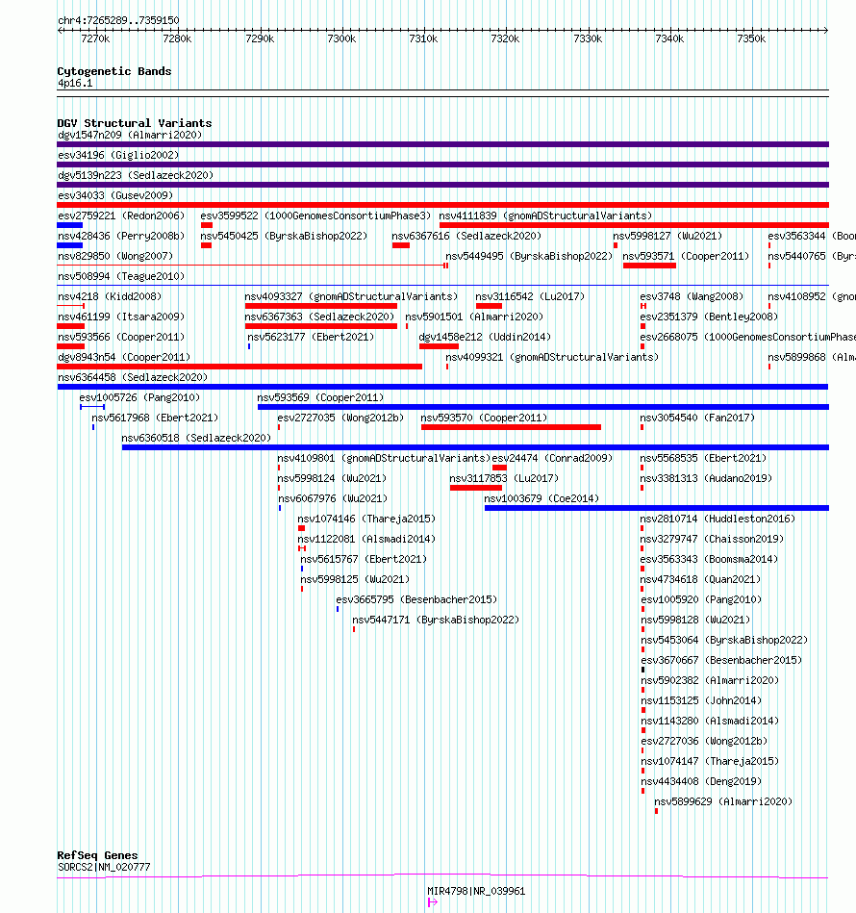Open nsv6367616 (Sedlazeck2020) entry
The width and height of the screenshot is (856, 913).
[466, 236]
